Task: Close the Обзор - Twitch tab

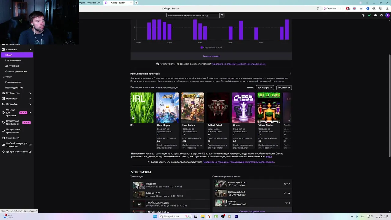Action: 131,3
